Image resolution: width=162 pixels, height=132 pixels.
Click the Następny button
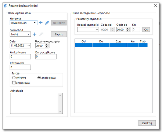[59, 23]
